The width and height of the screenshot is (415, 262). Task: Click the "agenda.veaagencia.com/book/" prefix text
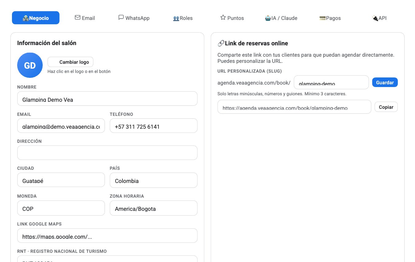[254, 83]
